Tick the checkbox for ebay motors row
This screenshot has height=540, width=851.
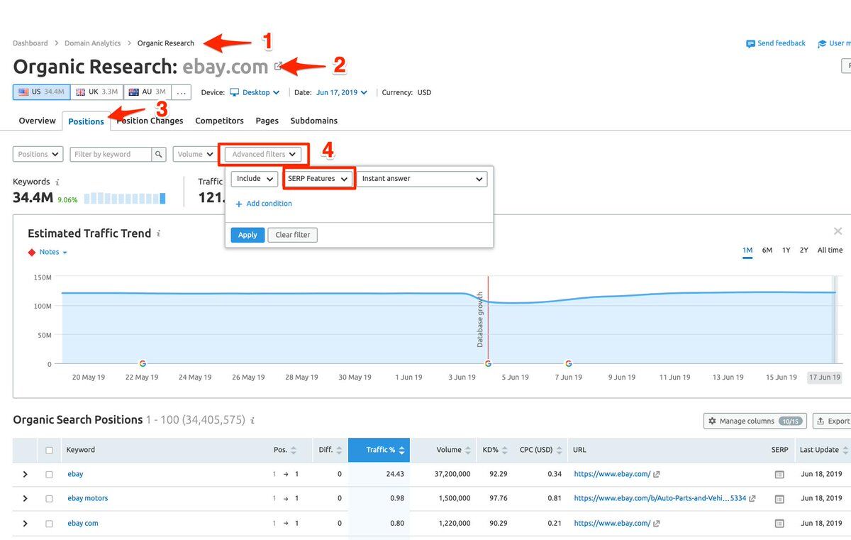pyautogui.click(x=49, y=499)
